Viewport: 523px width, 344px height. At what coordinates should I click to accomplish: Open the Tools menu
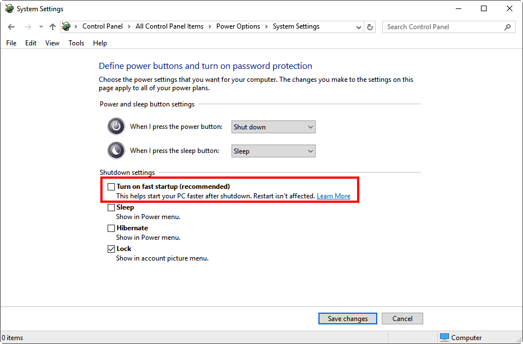pos(76,43)
